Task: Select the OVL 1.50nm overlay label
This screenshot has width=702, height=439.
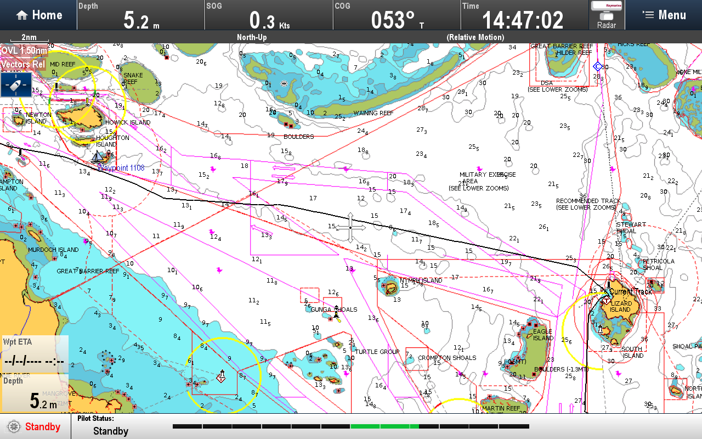Action: [24, 51]
